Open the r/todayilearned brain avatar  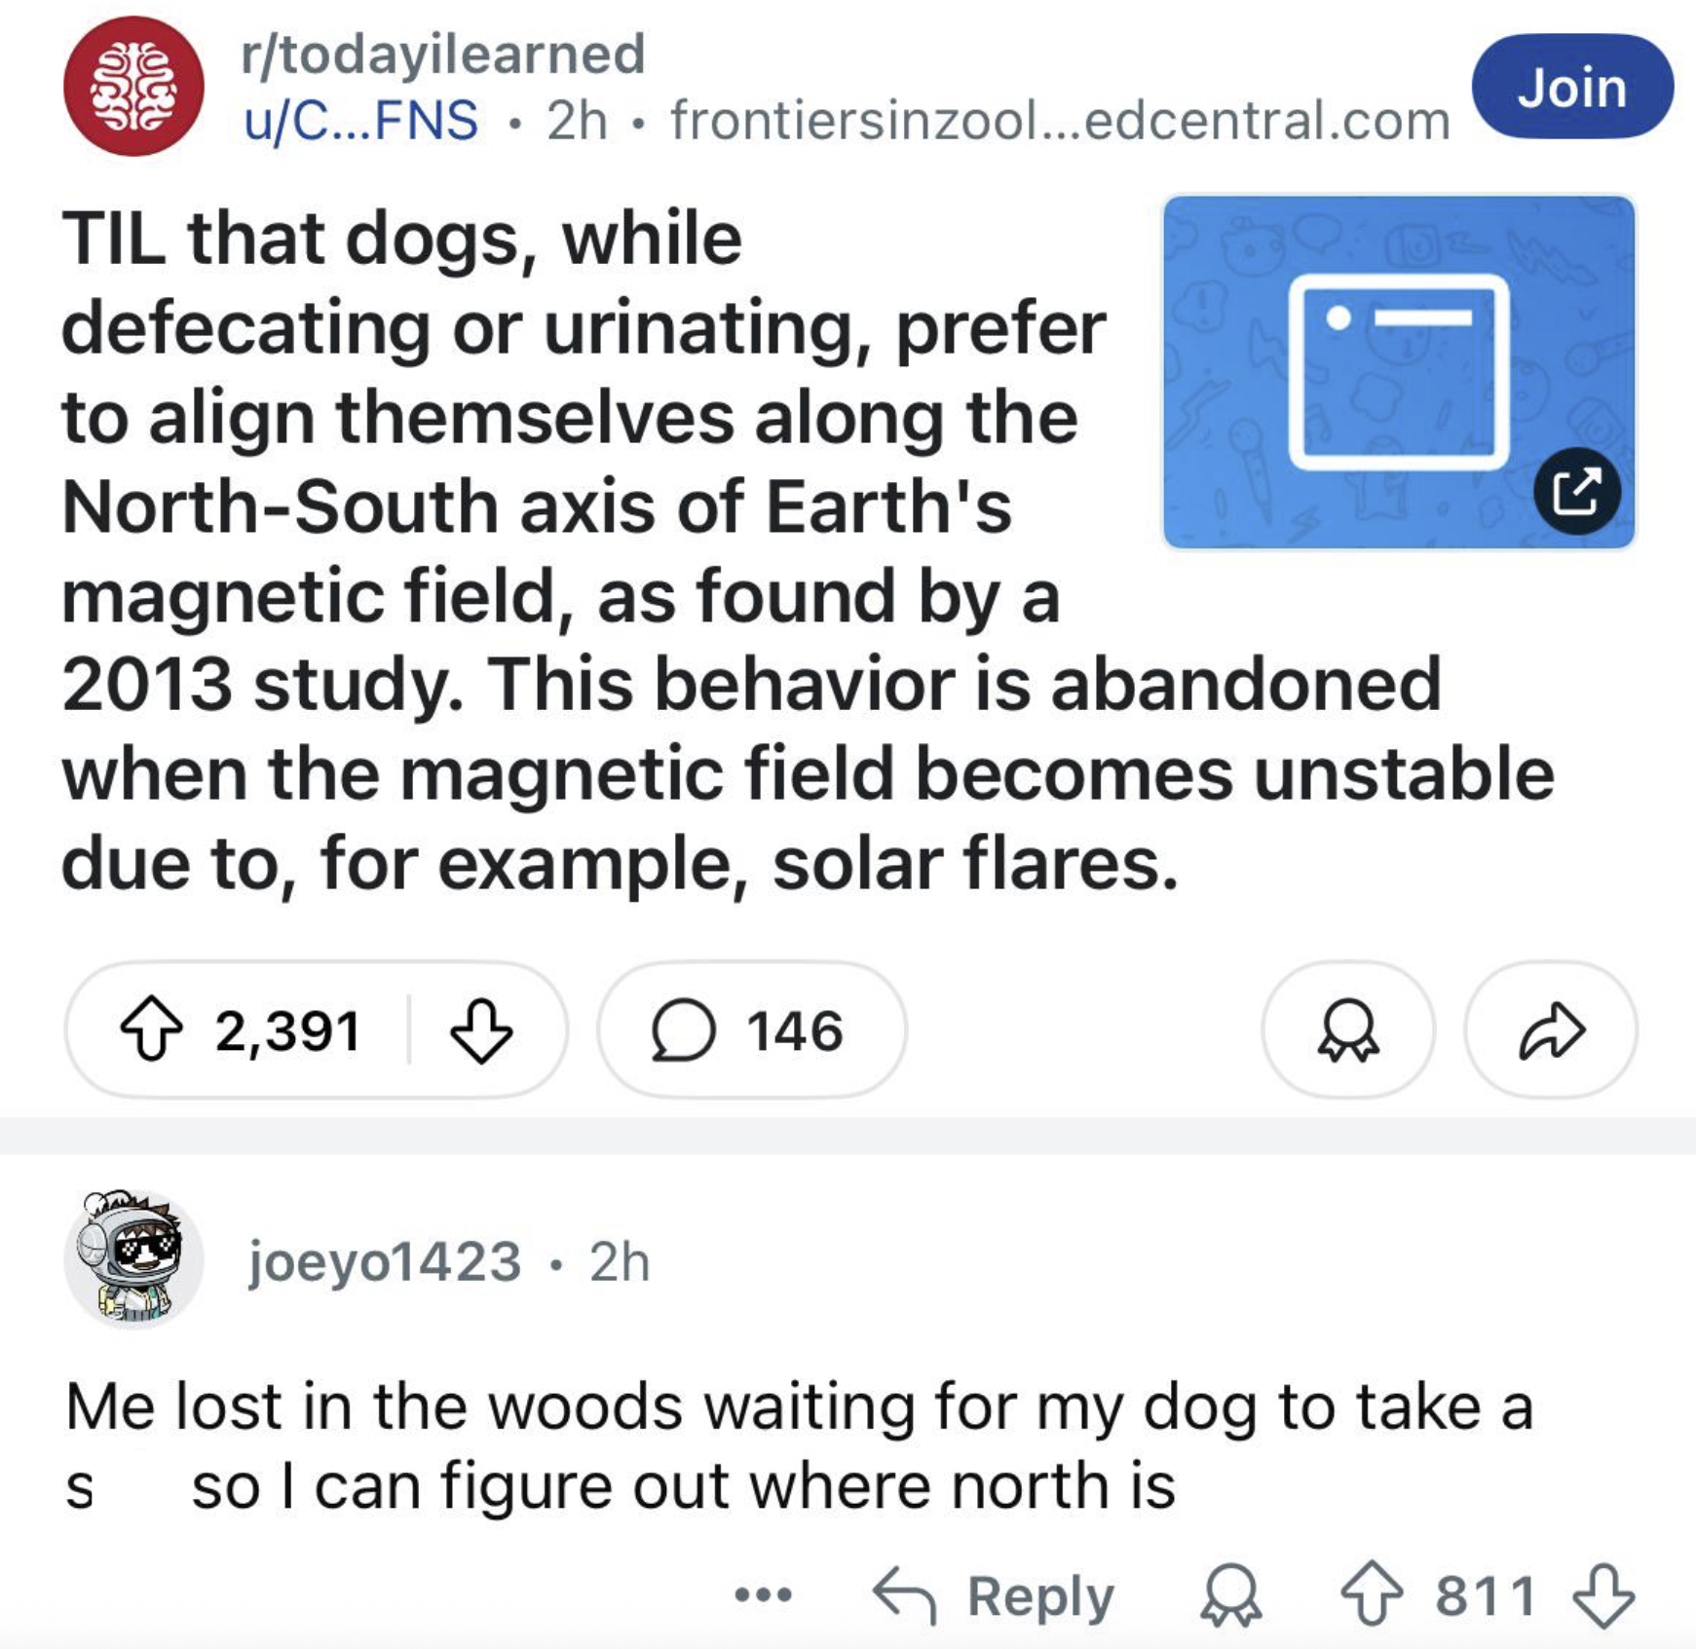[x=133, y=86]
